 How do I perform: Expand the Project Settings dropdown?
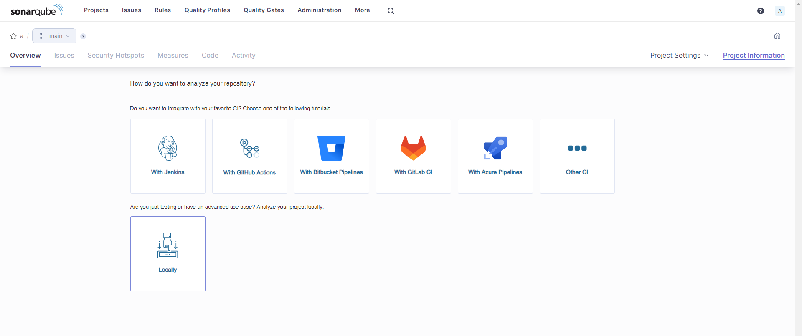(x=680, y=55)
